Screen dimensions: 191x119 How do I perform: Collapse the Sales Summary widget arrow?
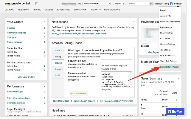(178, 78)
